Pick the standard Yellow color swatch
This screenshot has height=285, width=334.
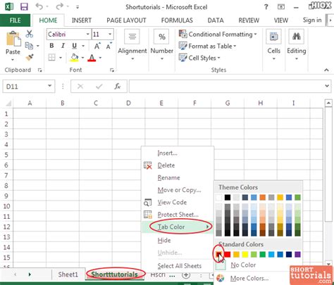[245, 254]
